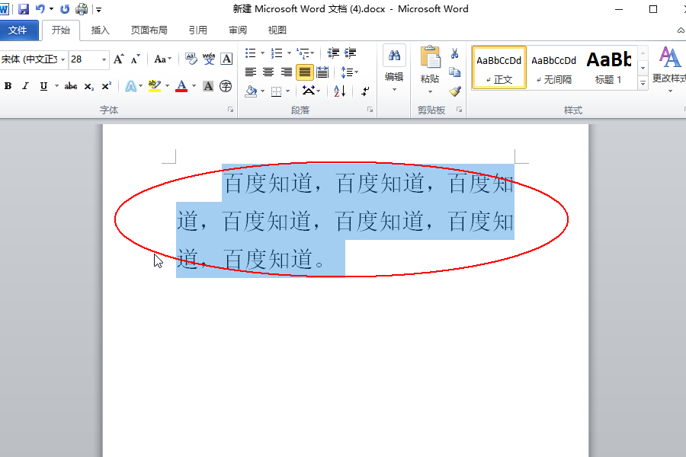Screen dimensions: 686x457
Task: Expand paste options arrow
Action: [430, 92]
